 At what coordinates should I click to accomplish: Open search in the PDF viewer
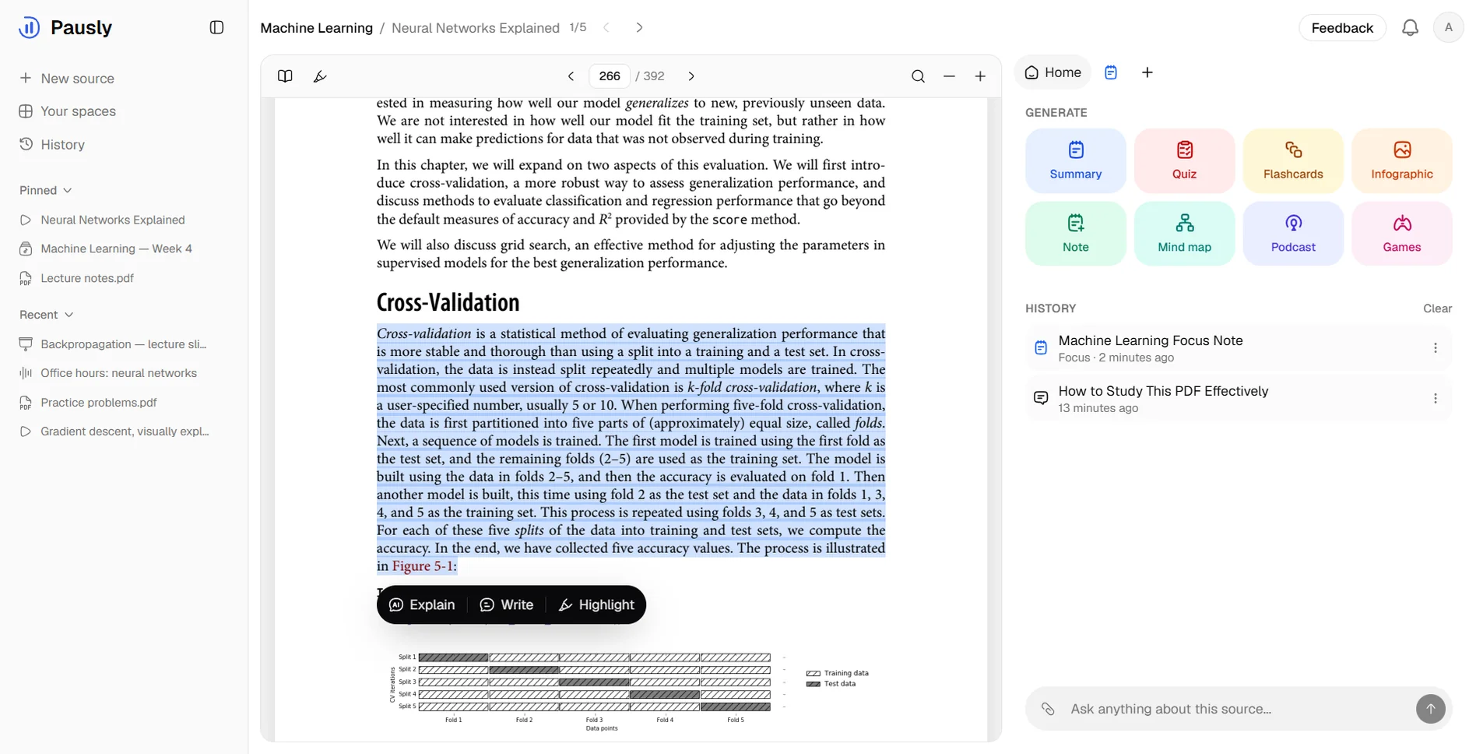[918, 76]
